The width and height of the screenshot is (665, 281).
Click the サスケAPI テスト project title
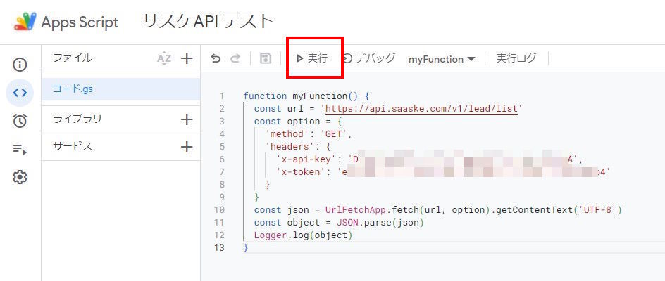(x=208, y=21)
